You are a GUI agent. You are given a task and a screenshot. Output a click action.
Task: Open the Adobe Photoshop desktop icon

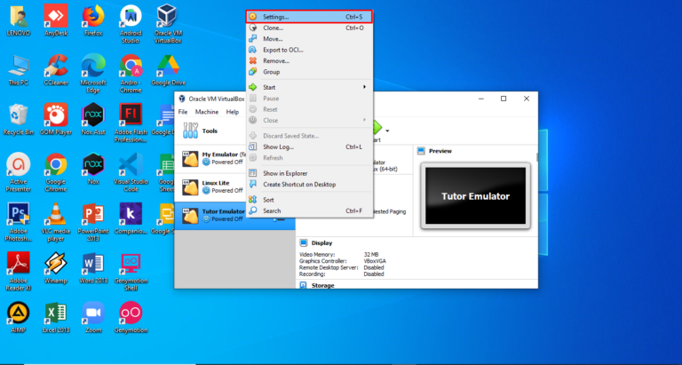19,222
